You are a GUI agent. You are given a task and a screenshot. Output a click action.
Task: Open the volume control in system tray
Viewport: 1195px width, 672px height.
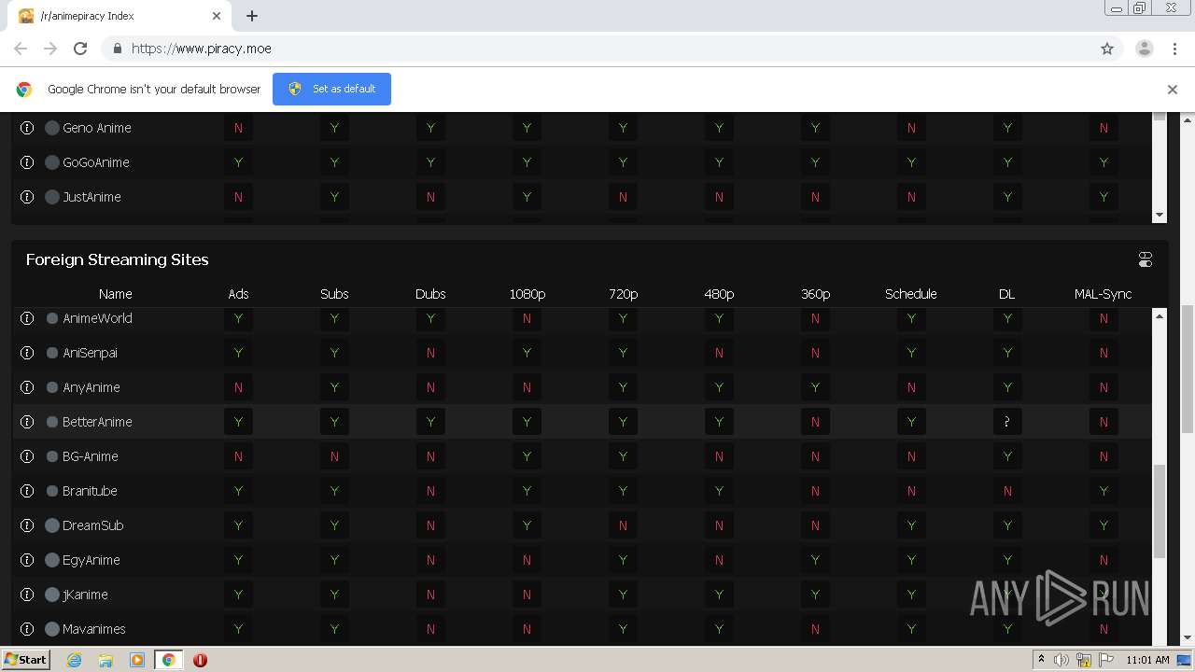point(1061,660)
